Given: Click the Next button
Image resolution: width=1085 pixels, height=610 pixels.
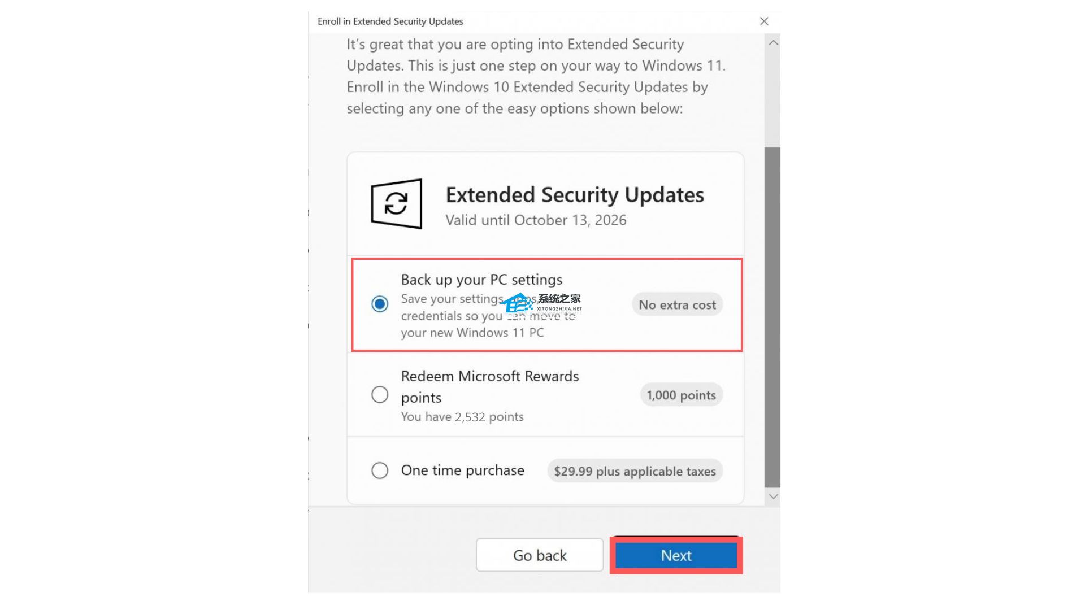Looking at the screenshot, I should [676, 555].
